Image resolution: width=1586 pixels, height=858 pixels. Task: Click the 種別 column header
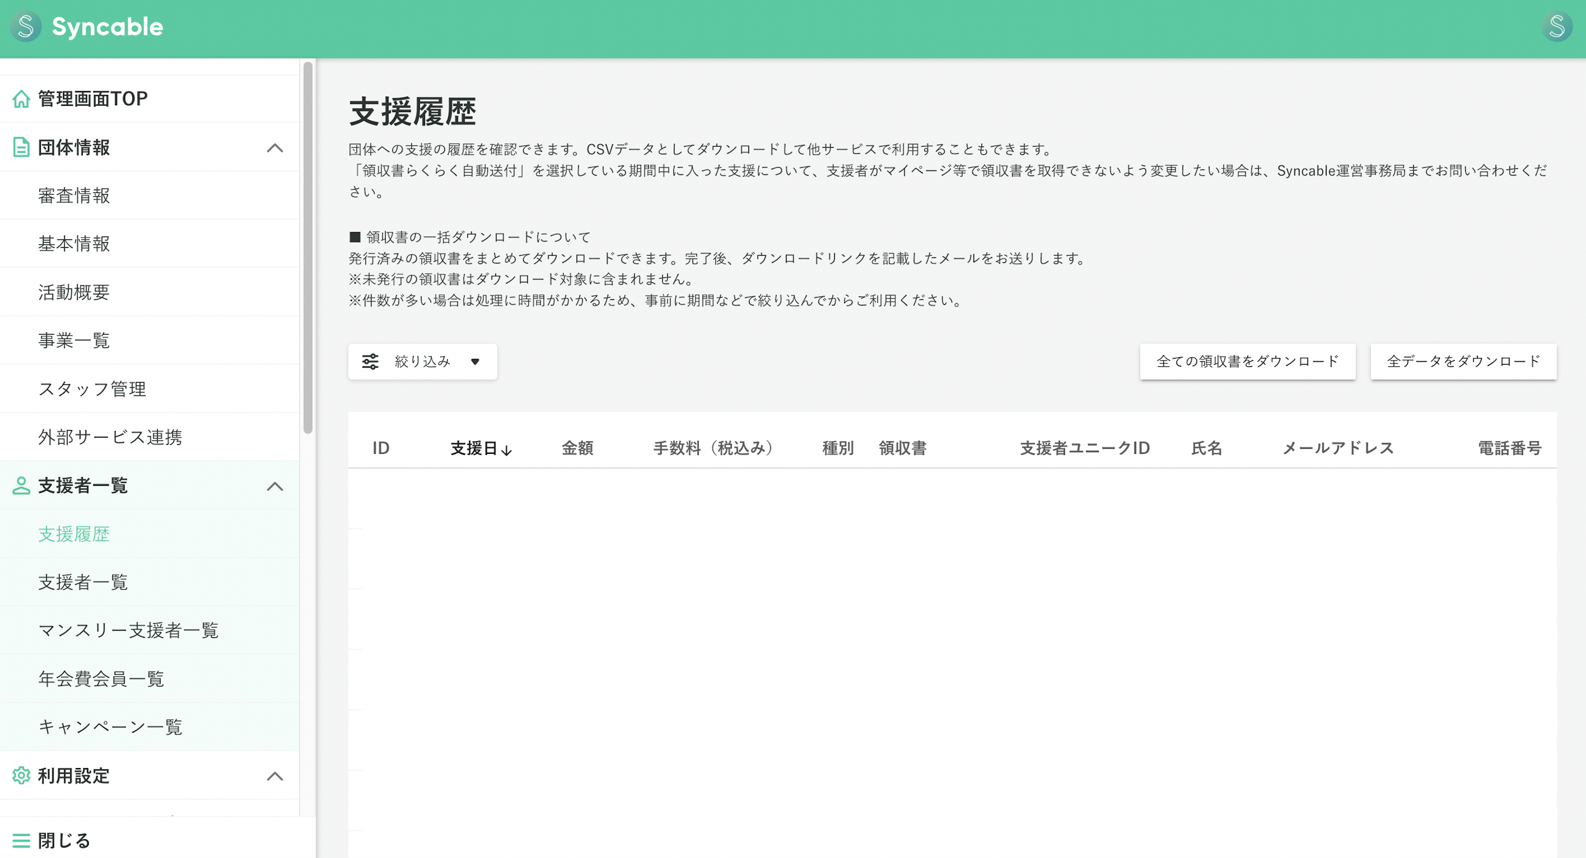[x=838, y=448]
